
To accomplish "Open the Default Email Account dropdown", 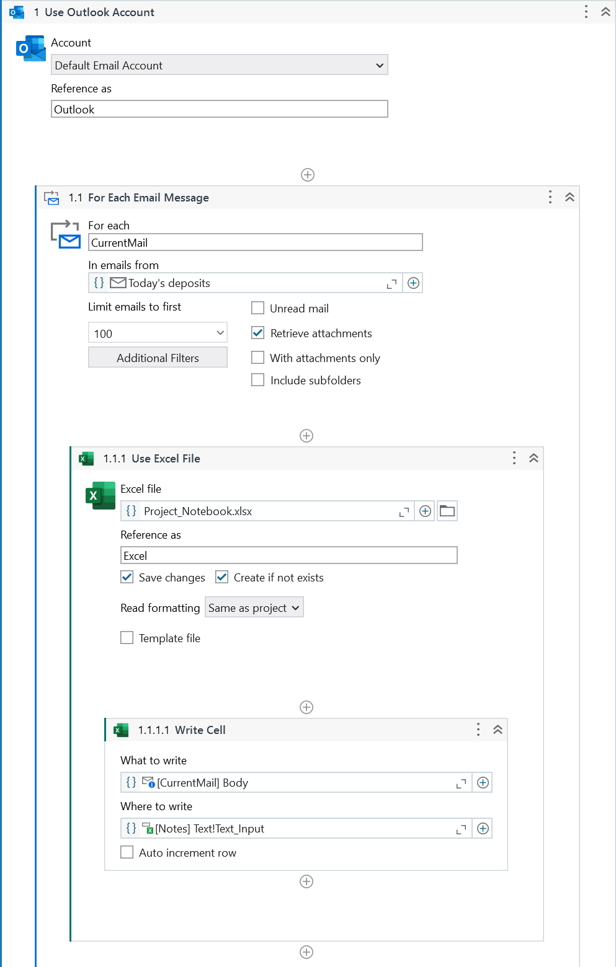I will (x=379, y=64).
